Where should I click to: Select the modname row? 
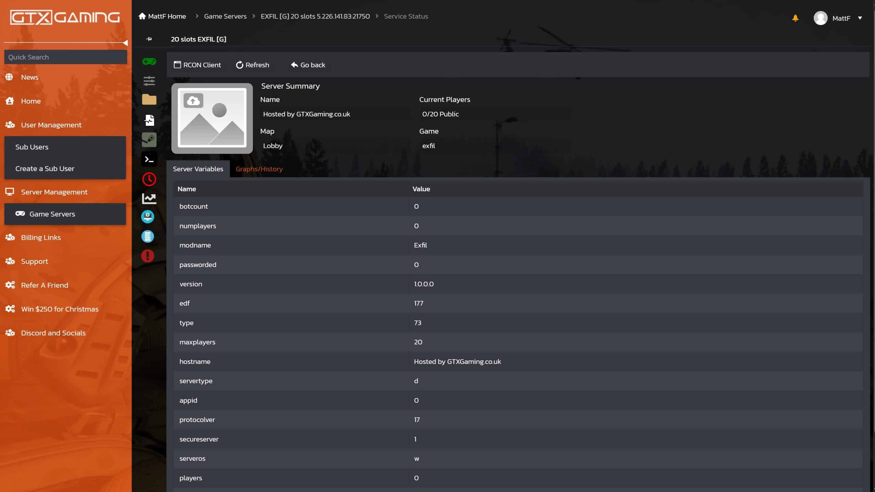click(518, 245)
